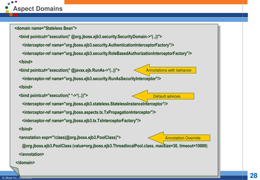Click the ThreadlocalPool.class PoolClass value line

pos(115,146)
